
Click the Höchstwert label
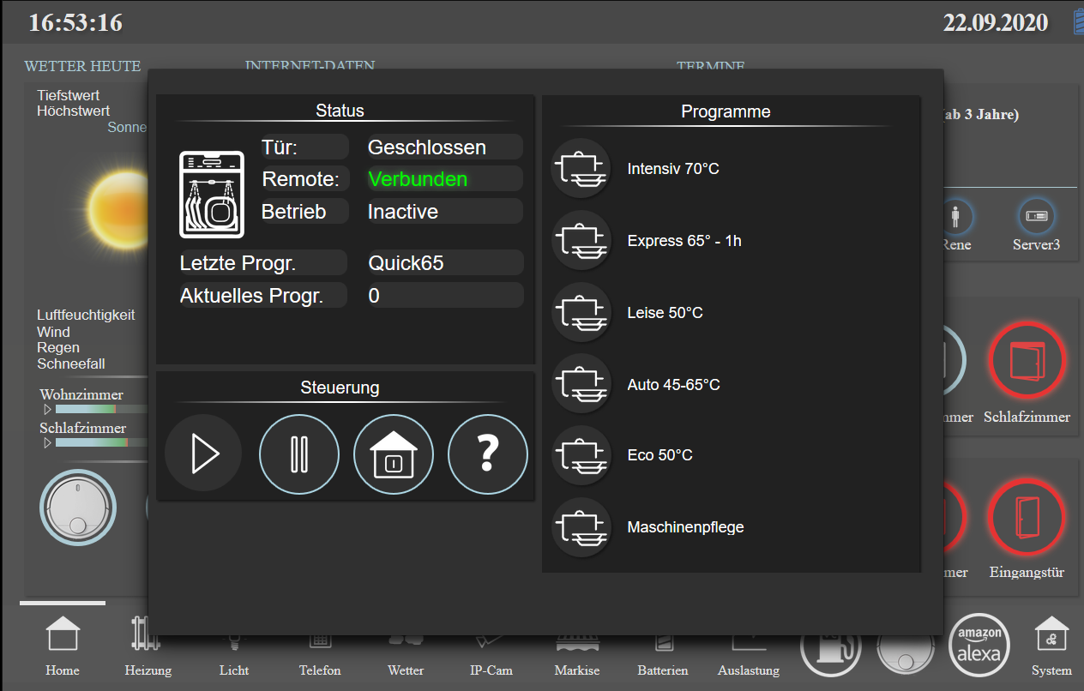pyautogui.click(x=74, y=111)
